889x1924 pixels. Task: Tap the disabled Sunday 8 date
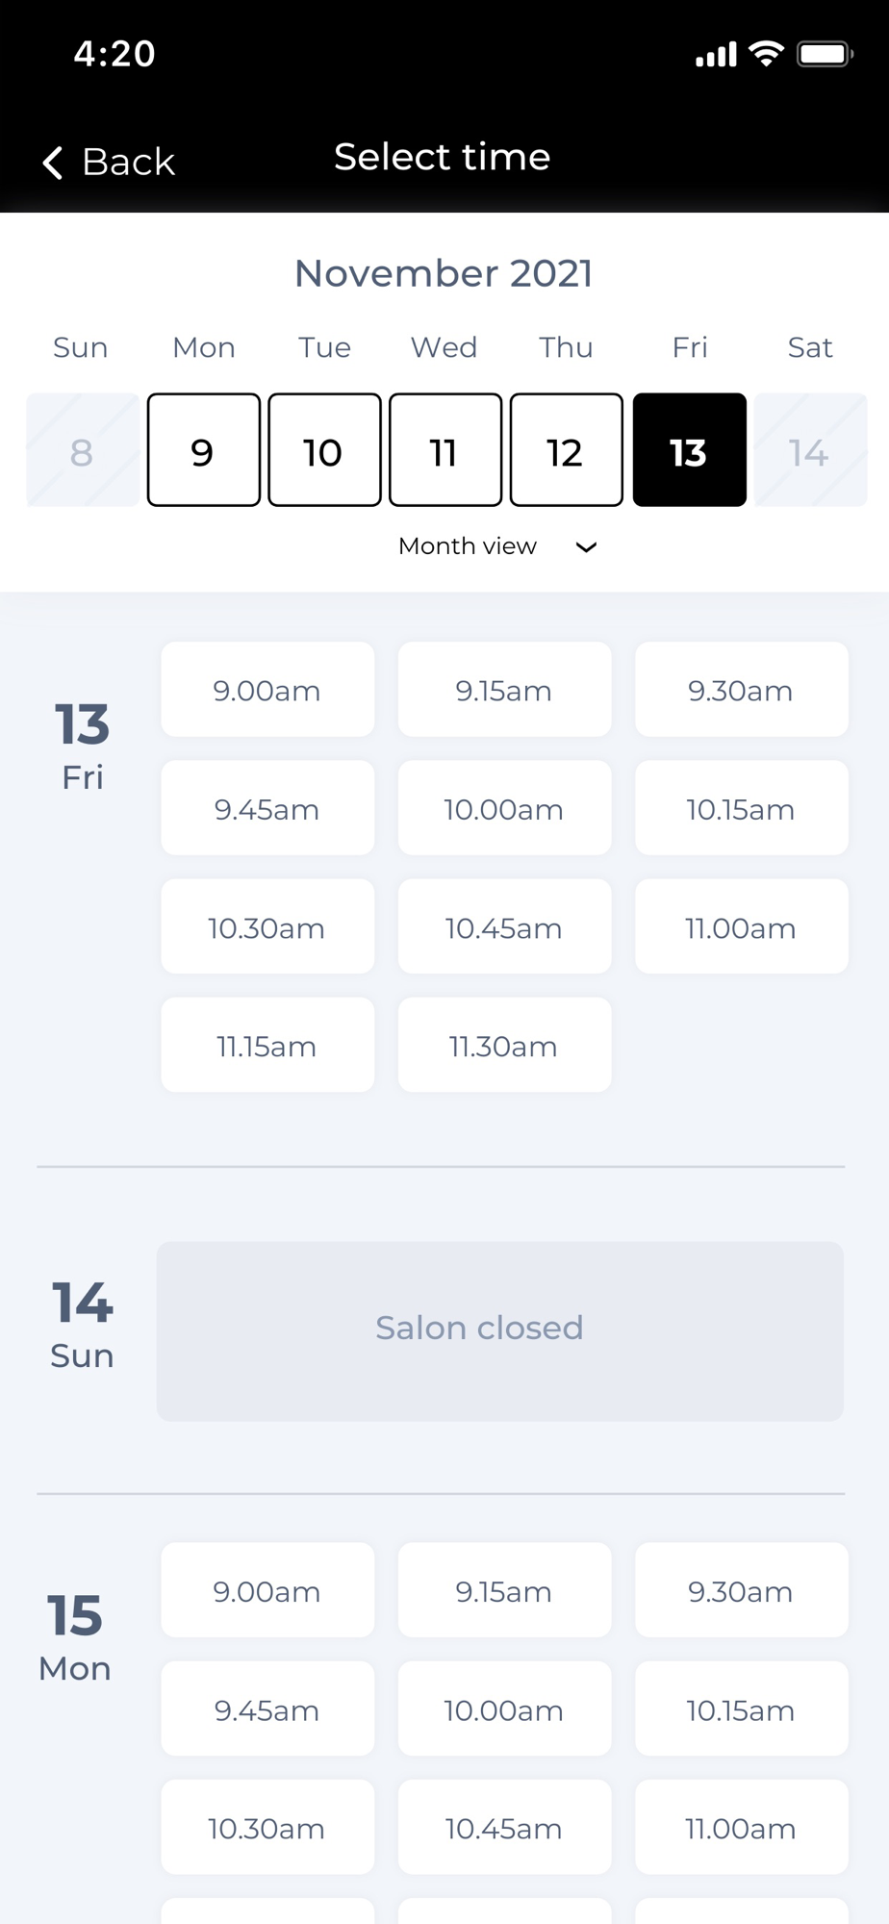tap(83, 449)
